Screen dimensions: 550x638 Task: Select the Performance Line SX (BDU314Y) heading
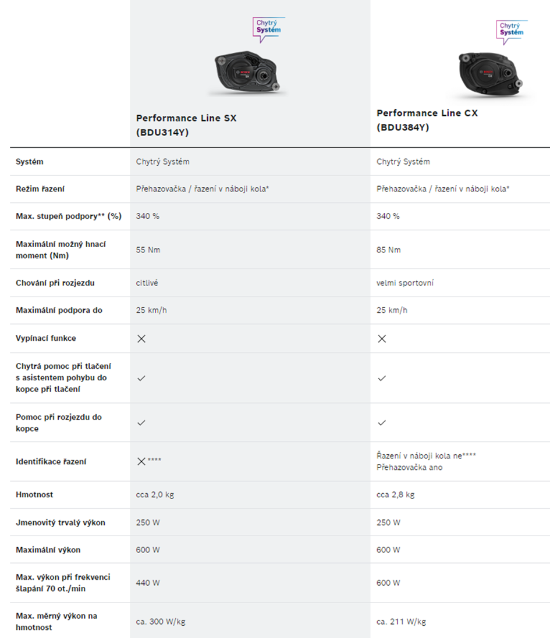click(x=186, y=125)
